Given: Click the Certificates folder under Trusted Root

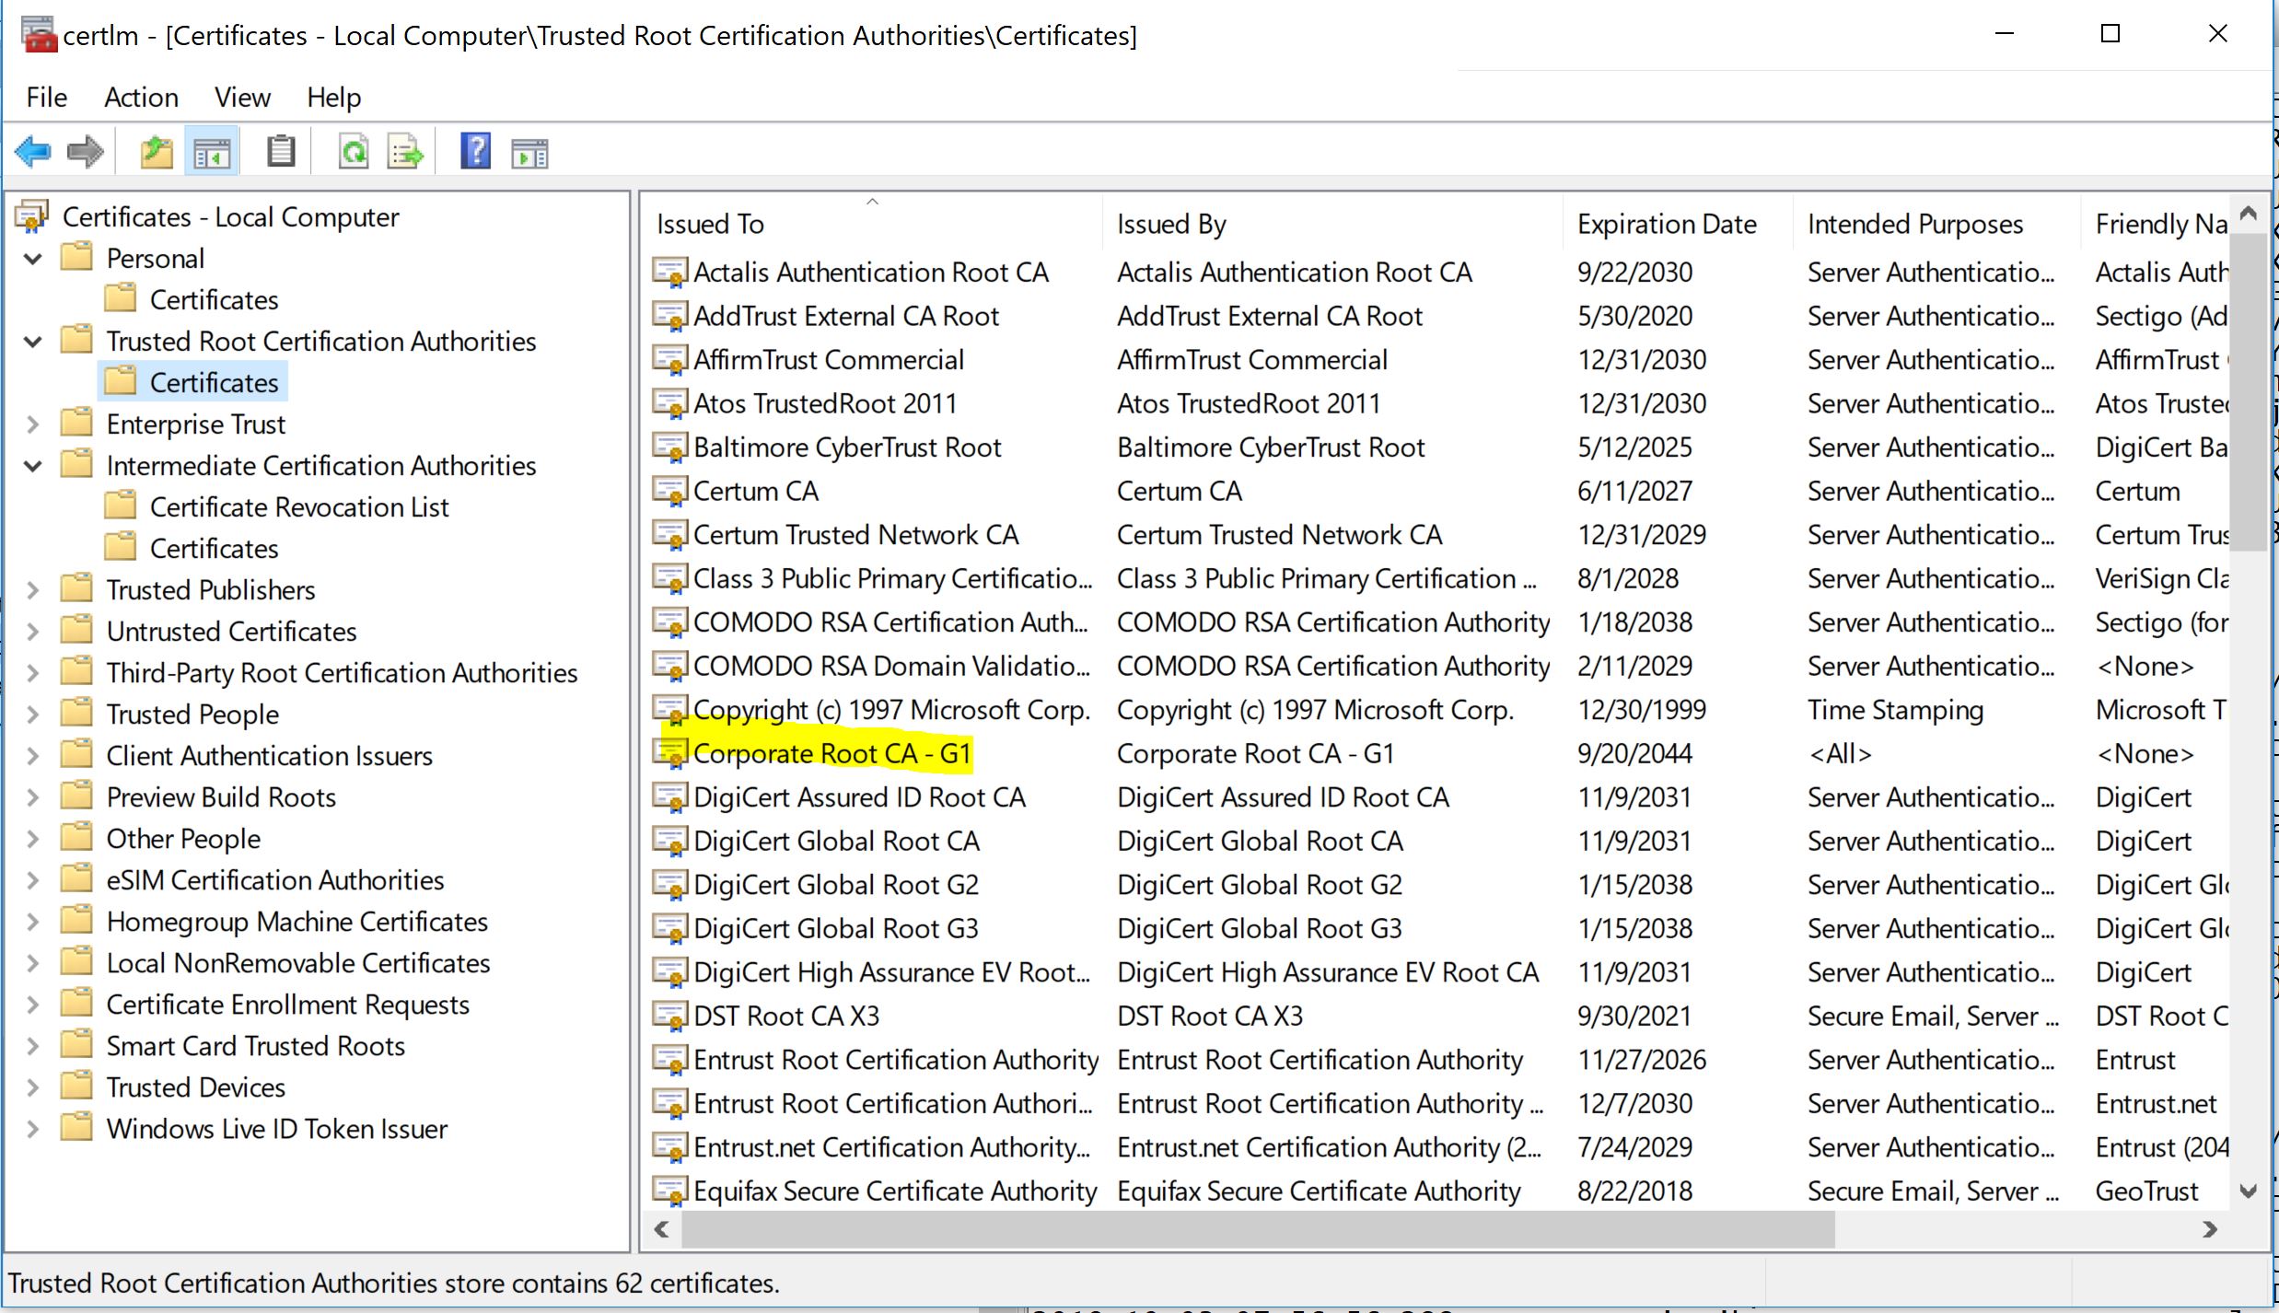Looking at the screenshot, I should [x=215, y=381].
